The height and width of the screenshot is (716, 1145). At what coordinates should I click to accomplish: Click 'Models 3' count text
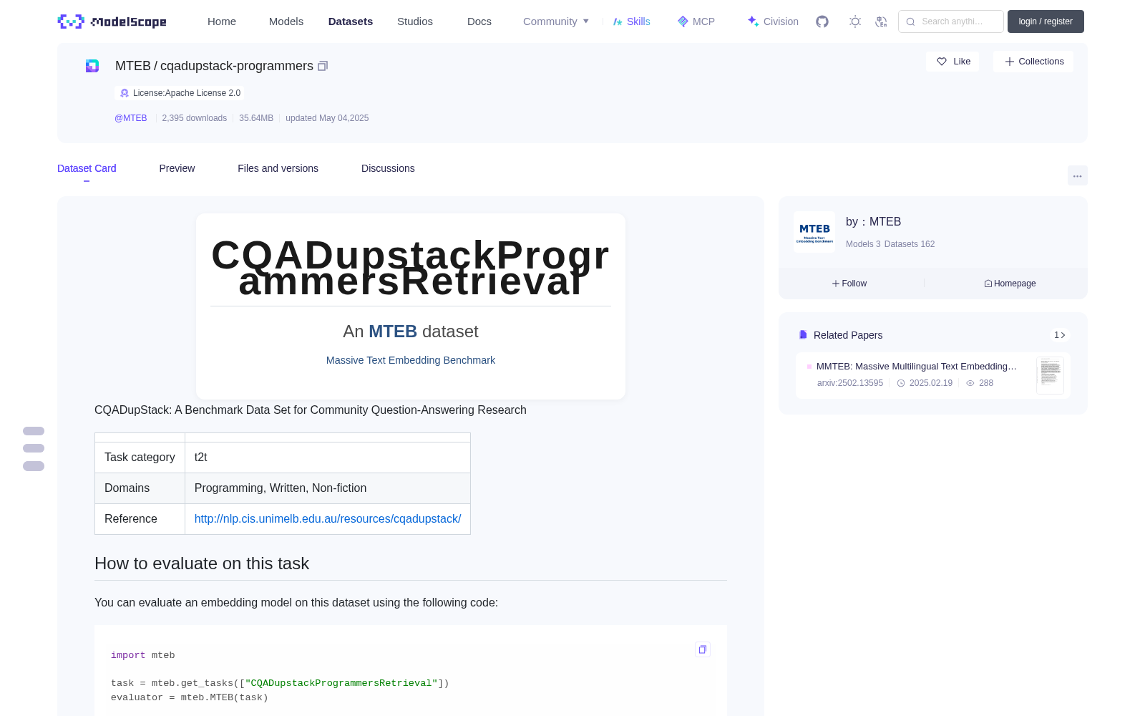(863, 244)
